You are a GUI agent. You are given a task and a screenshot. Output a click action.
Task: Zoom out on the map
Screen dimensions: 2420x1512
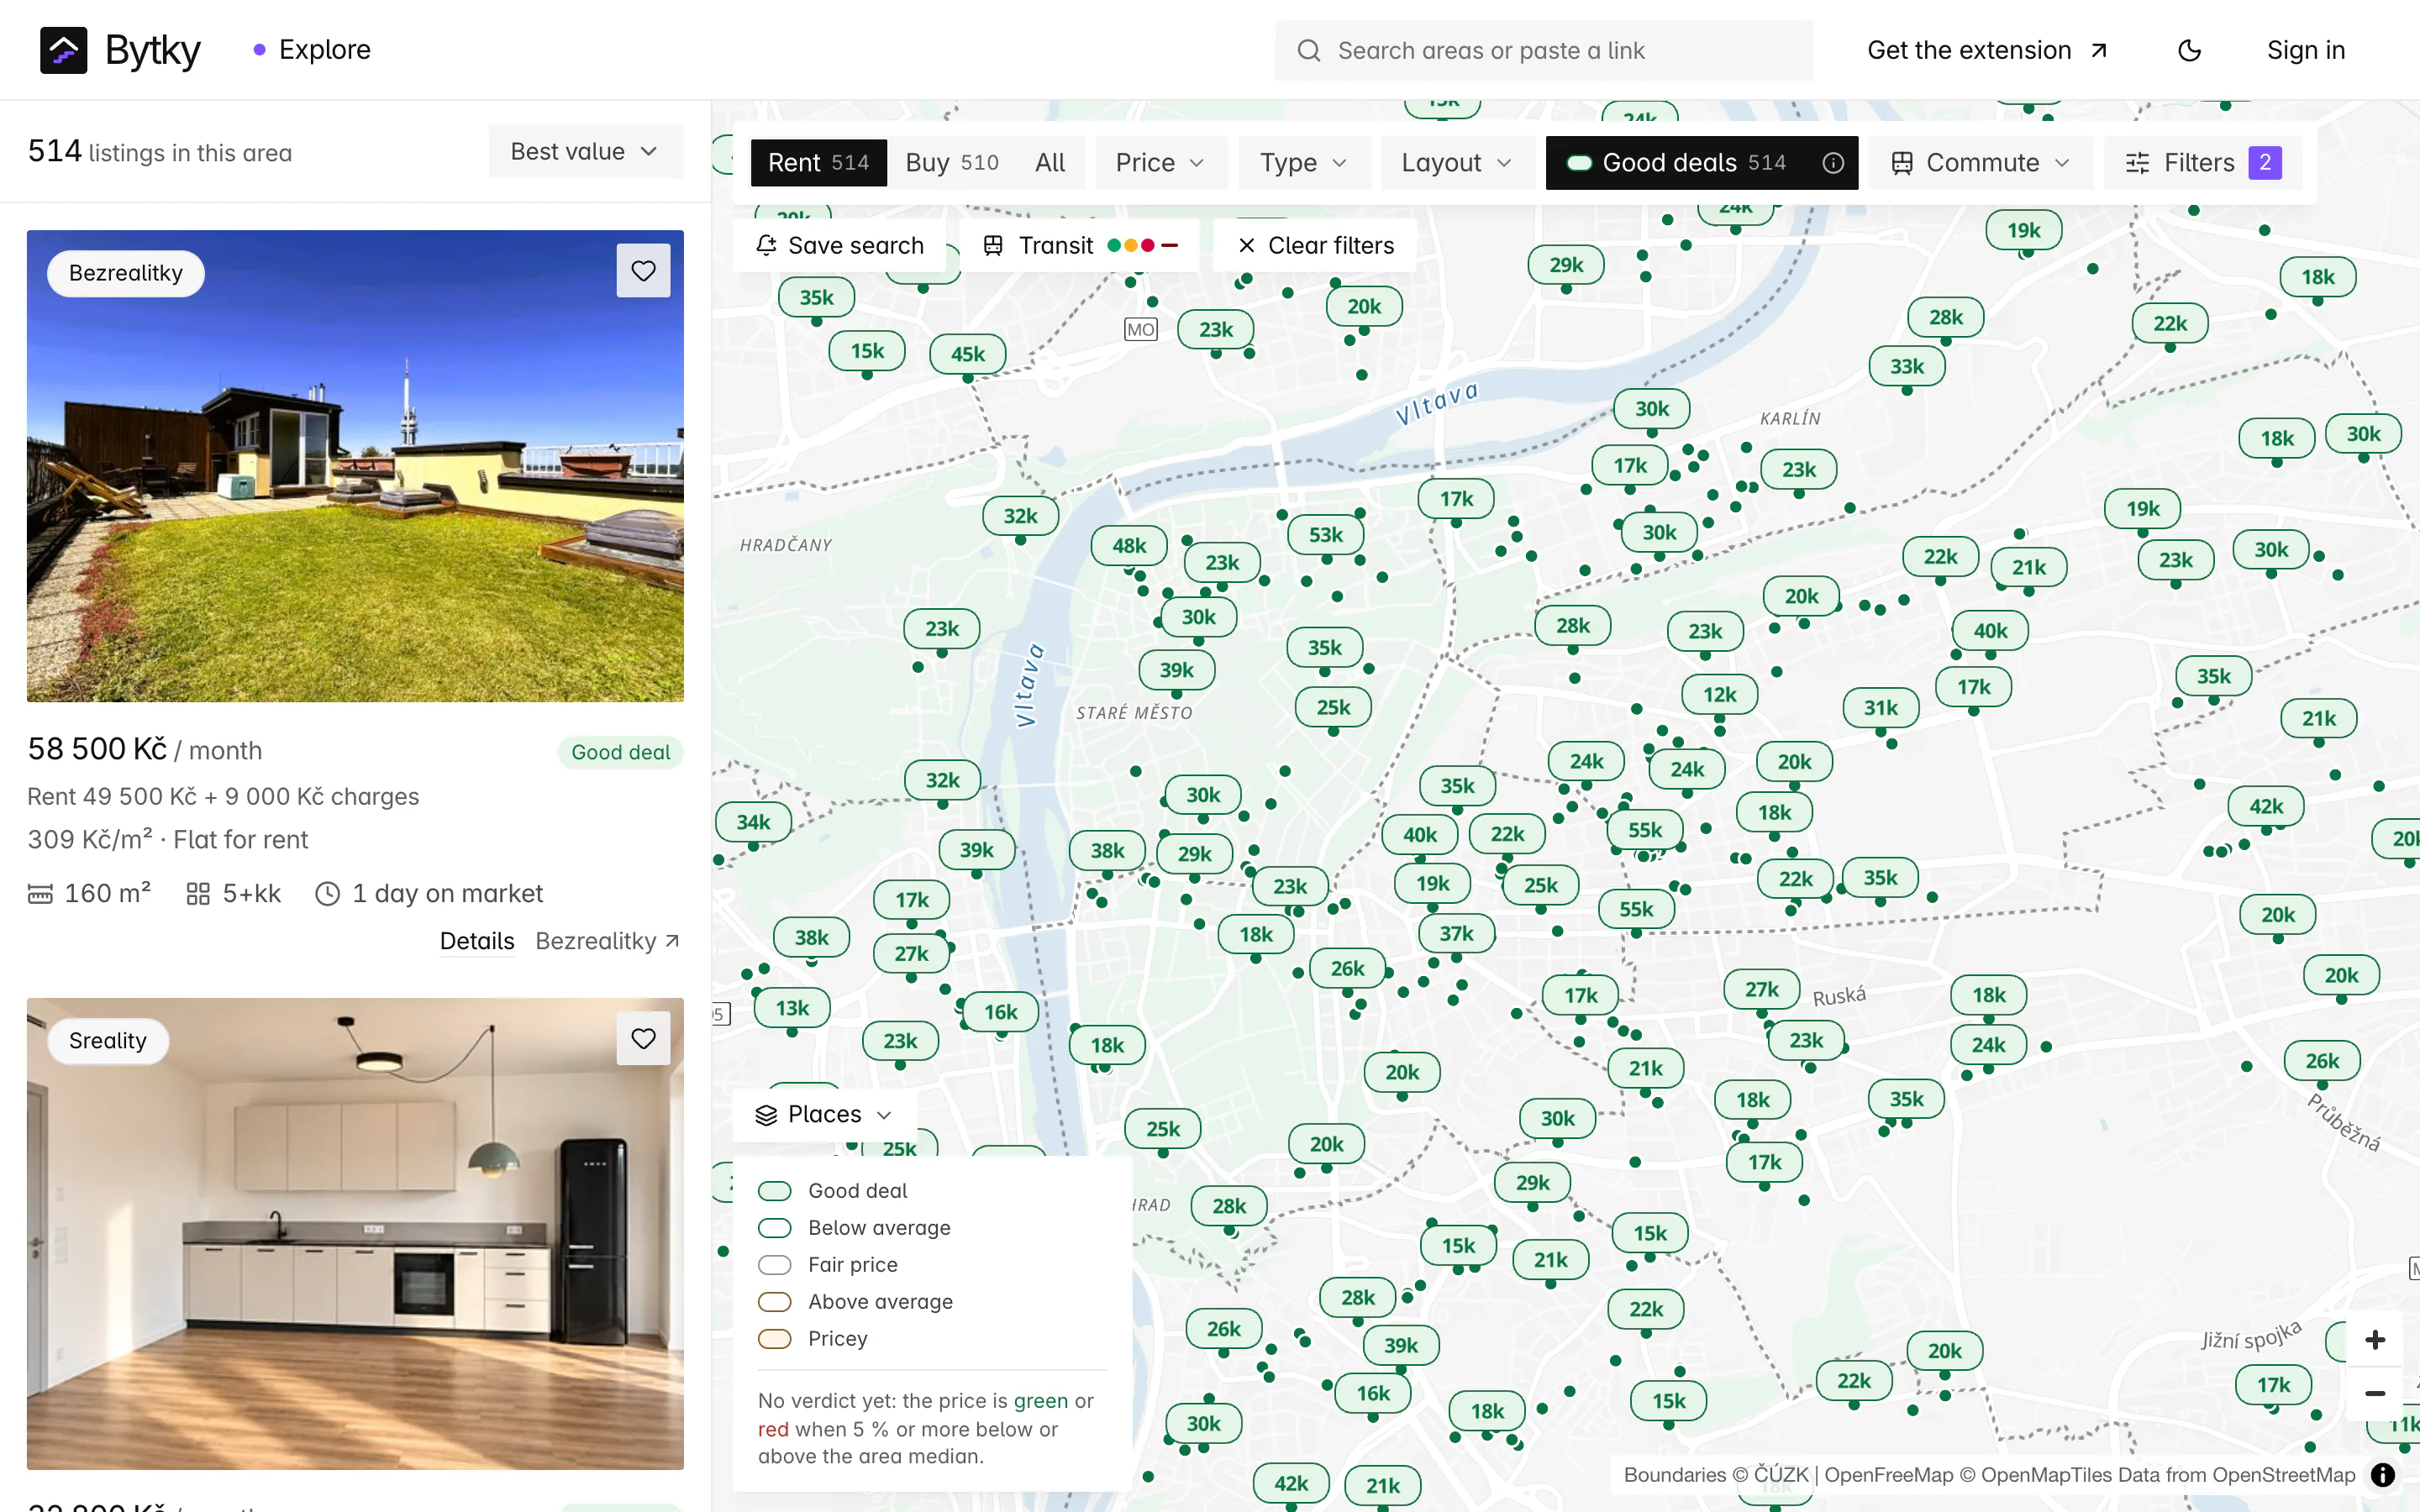(2375, 1393)
